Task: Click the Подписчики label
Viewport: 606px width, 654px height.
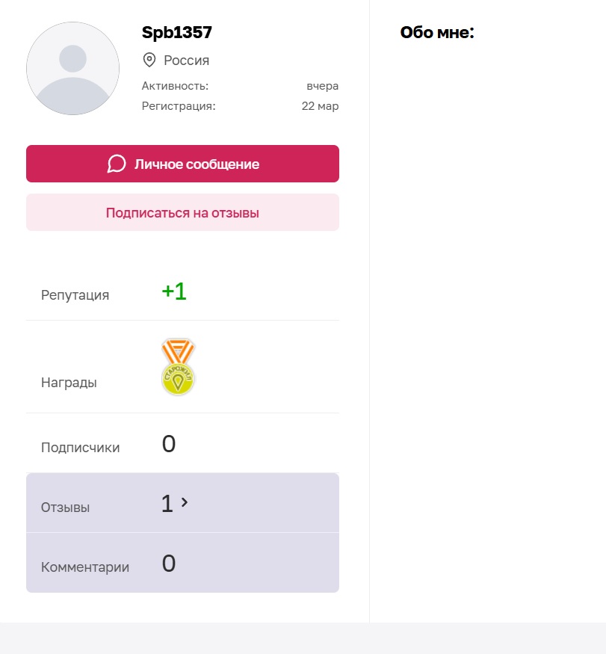Action: click(80, 448)
